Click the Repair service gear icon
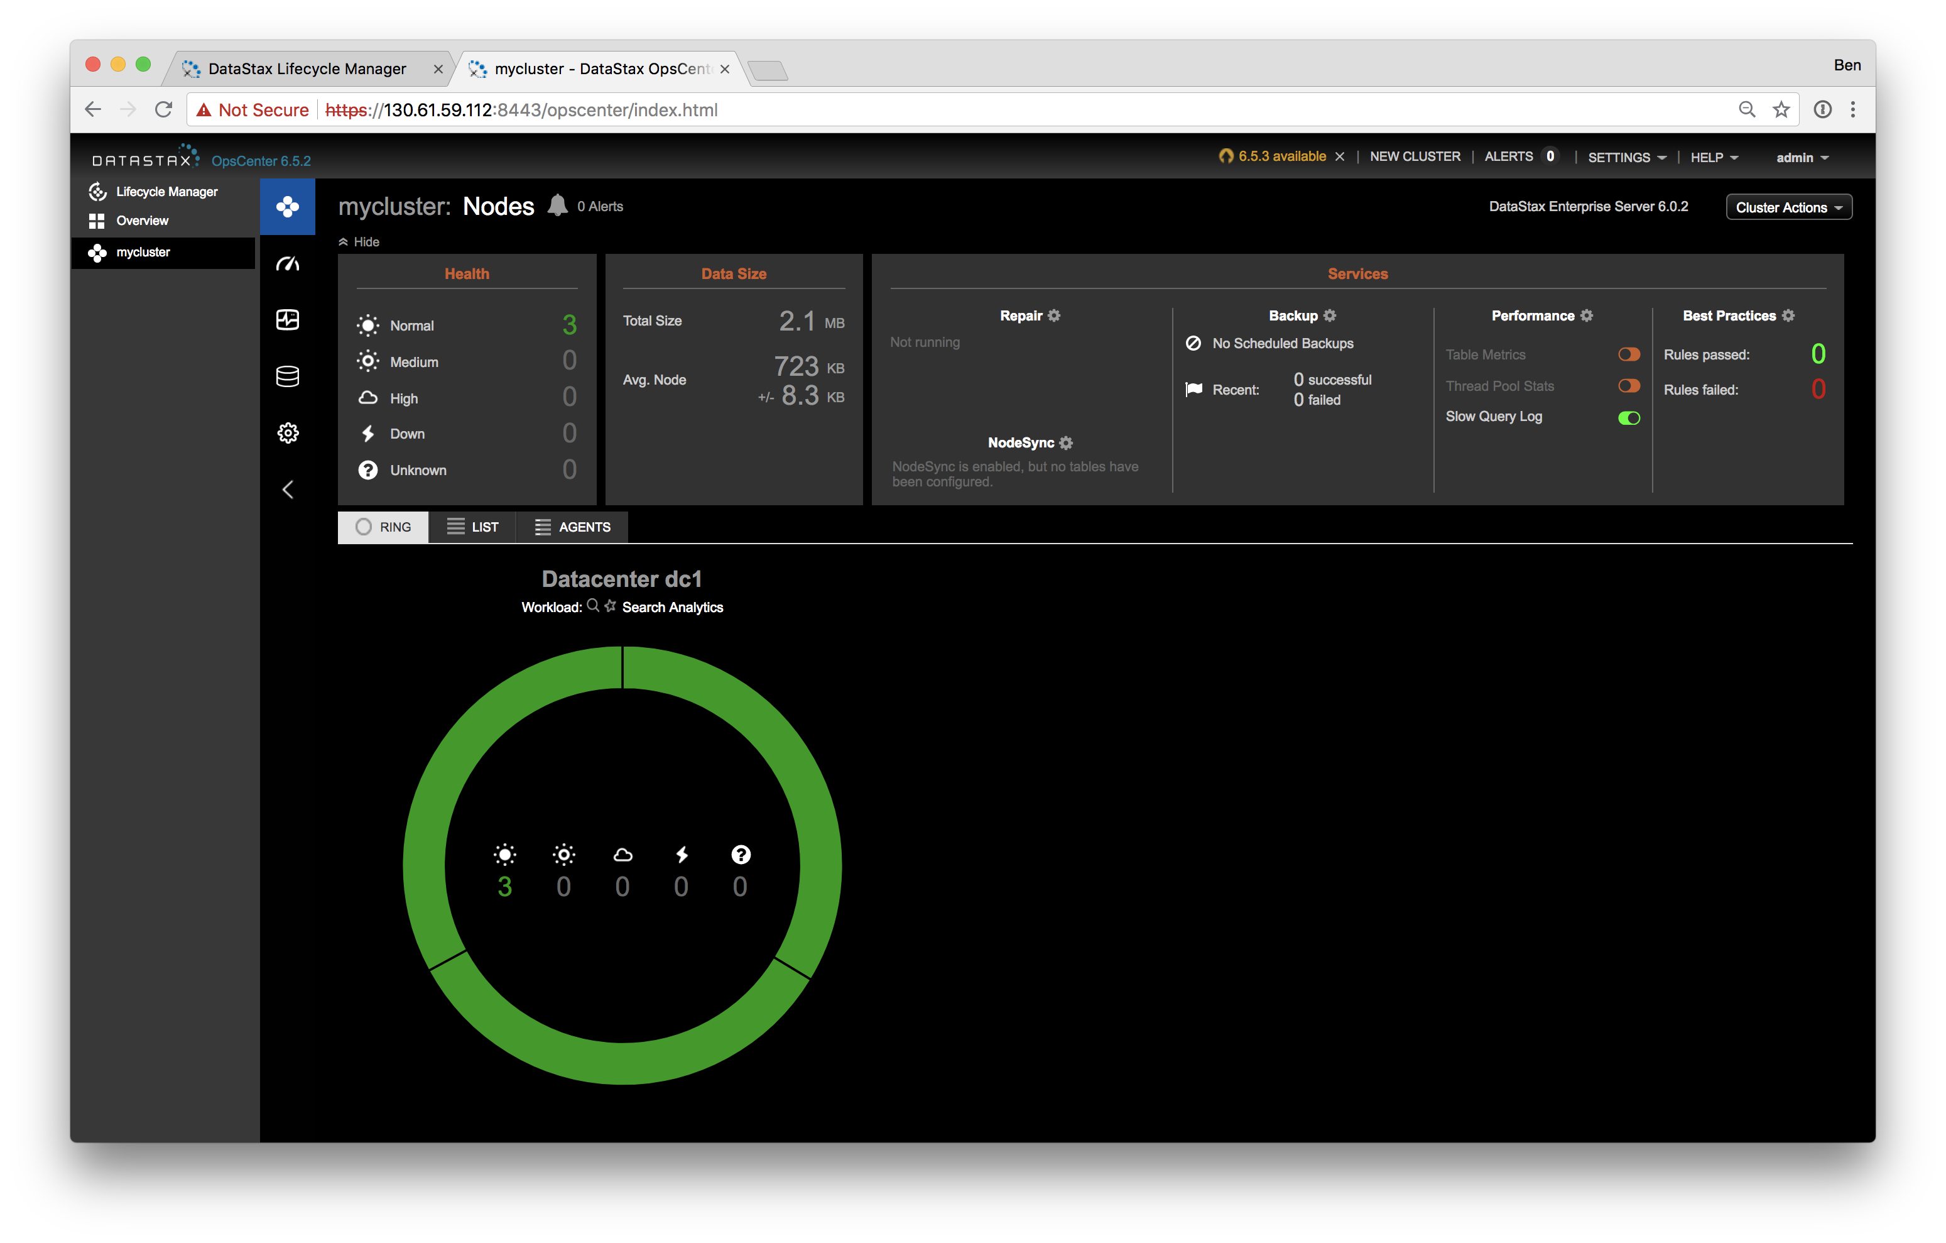Viewport: 1946px width, 1243px height. point(1054,315)
